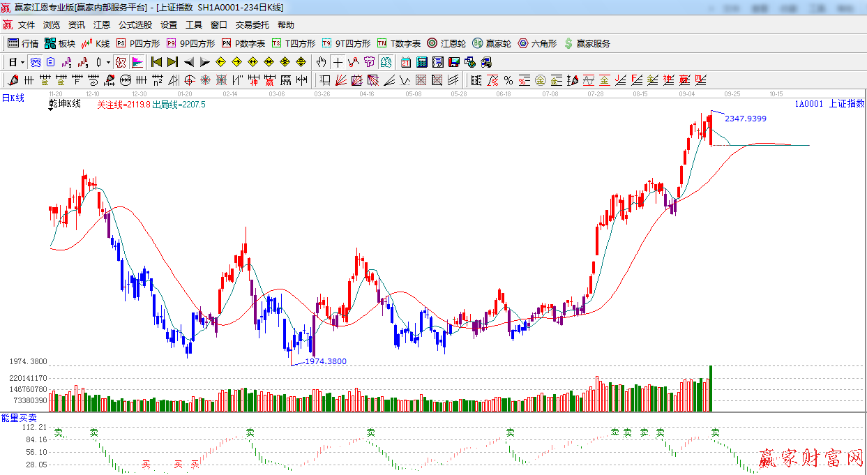
Task: Open the 公式选股 menu
Action: (x=135, y=25)
